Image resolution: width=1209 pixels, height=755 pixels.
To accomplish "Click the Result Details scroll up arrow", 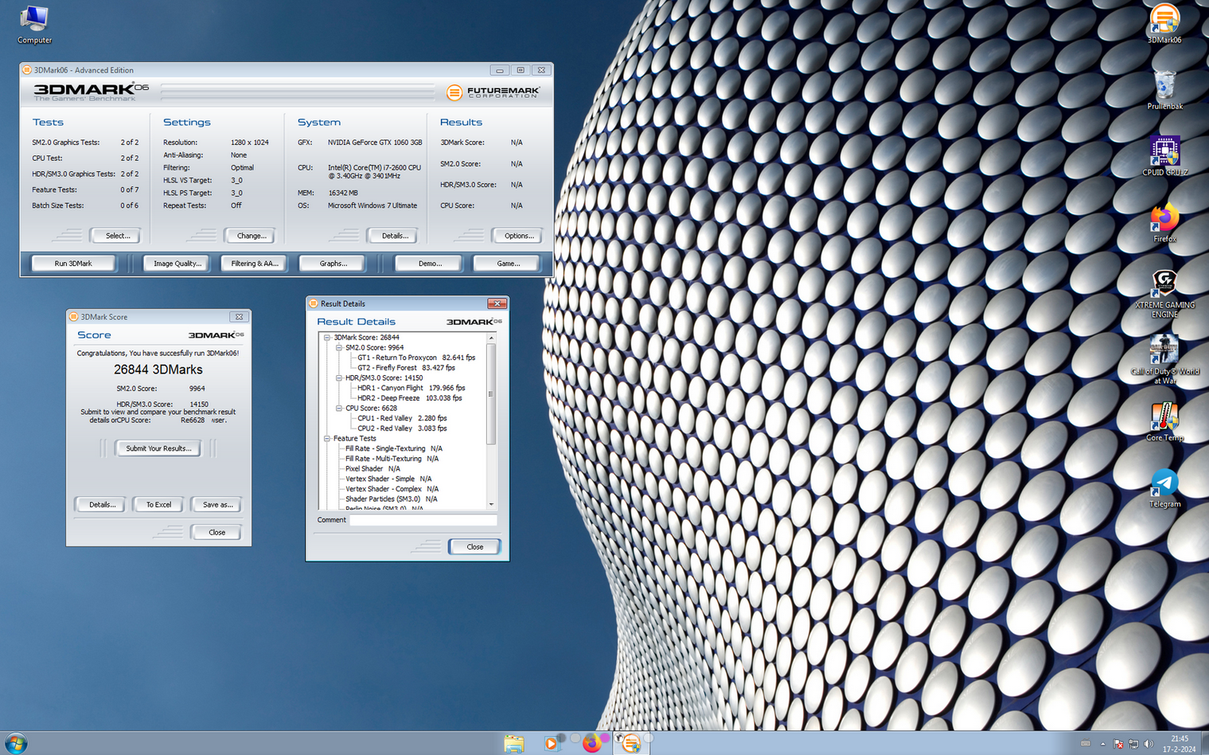I will (x=491, y=338).
